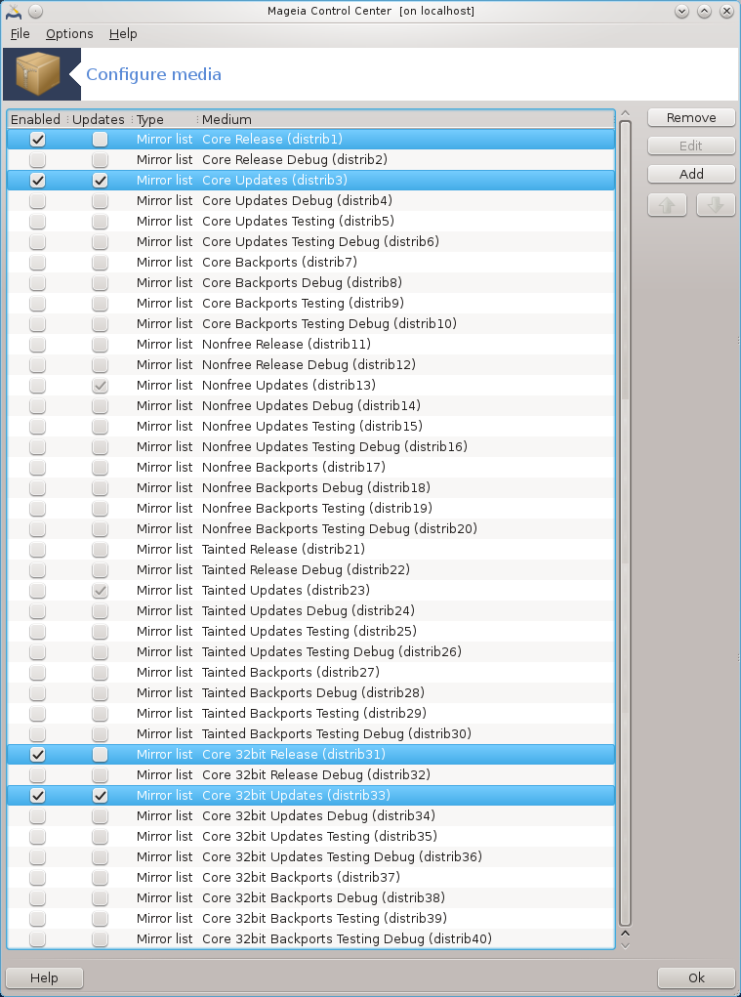The image size is (741, 997).
Task: Select row Nonfree Updates Debug (distrib14)
Action: pos(310,405)
